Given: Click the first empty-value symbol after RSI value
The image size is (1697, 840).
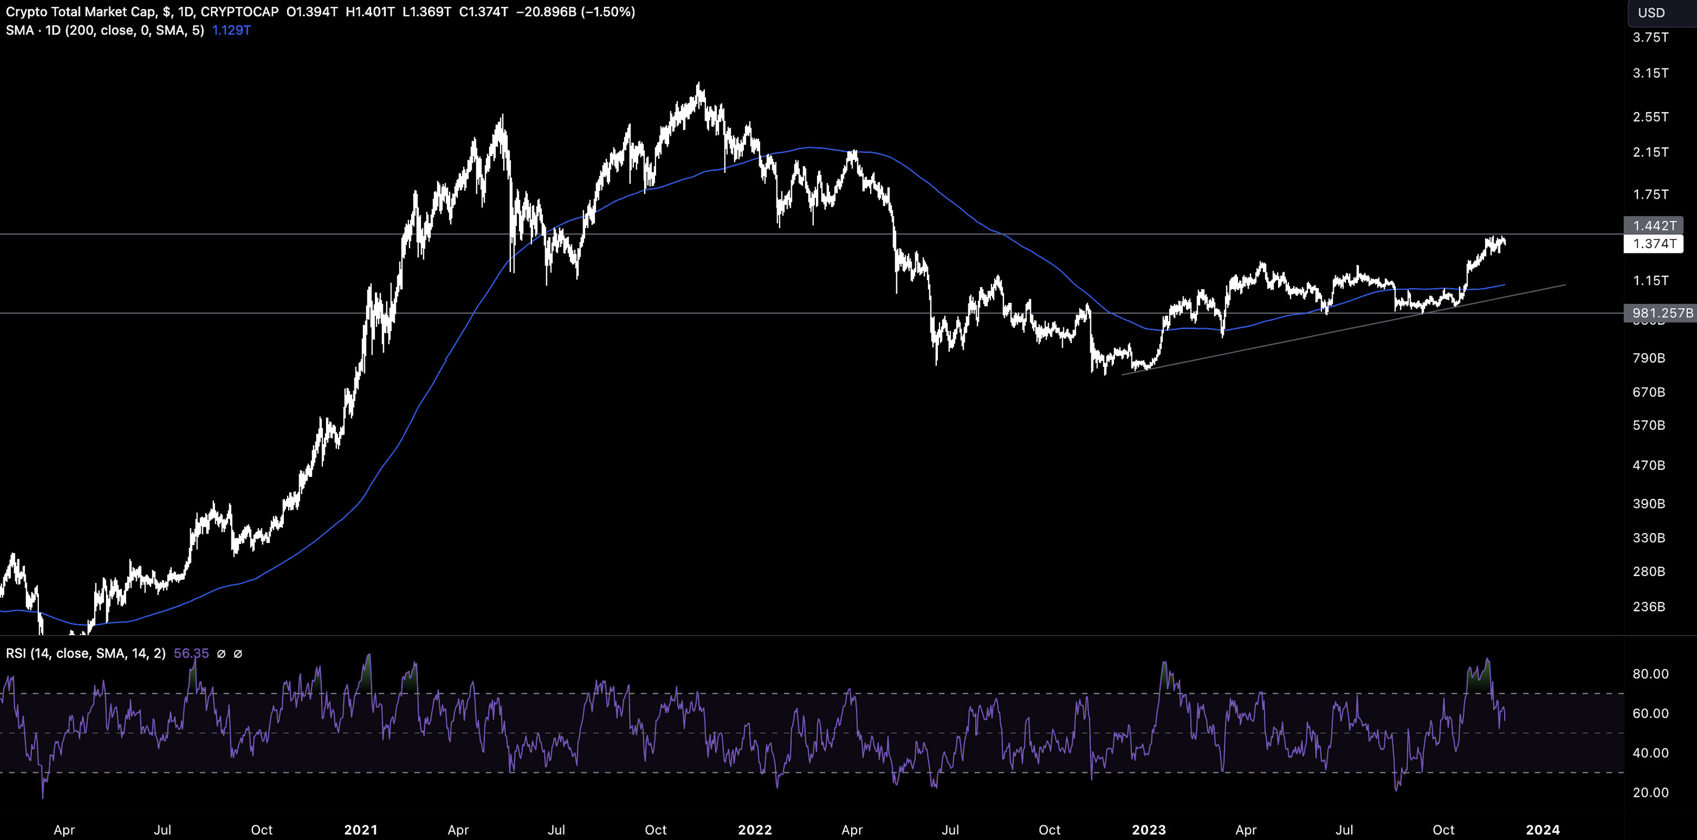Looking at the screenshot, I should (x=221, y=653).
